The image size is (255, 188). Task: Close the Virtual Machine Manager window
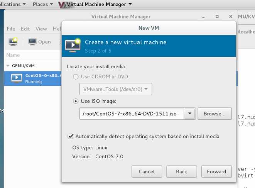[x=231, y=17]
